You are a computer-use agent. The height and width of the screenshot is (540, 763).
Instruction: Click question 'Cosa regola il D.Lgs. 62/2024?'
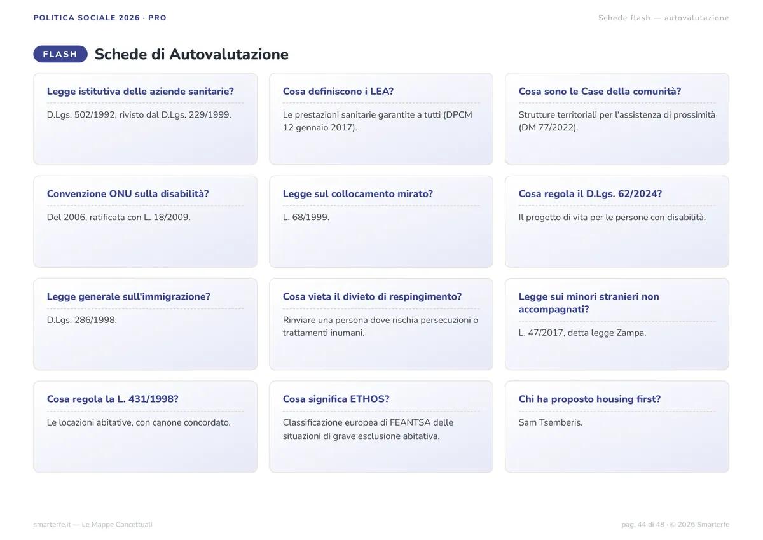coord(590,193)
